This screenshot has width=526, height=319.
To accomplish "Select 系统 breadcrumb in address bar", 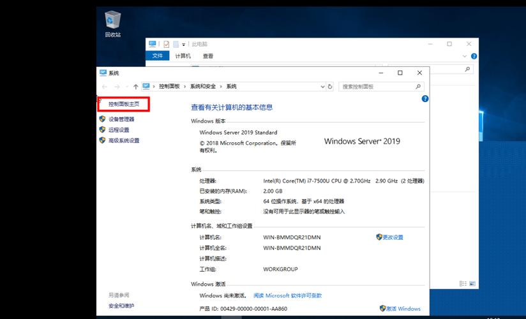I will (x=232, y=87).
